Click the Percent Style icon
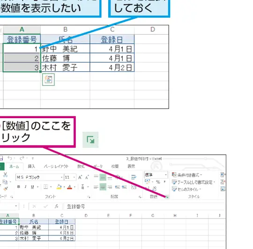Image resolution: width=253 pixels, height=249 pixels. [x=158, y=182]
